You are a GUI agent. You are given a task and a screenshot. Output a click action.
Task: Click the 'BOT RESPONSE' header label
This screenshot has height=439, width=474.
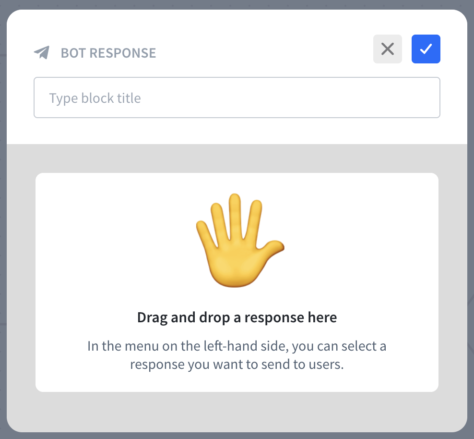[x=108, y=53]
